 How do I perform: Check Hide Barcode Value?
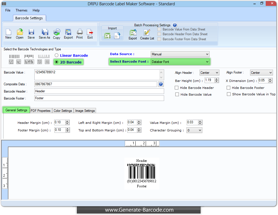click(x=177, y=94)
